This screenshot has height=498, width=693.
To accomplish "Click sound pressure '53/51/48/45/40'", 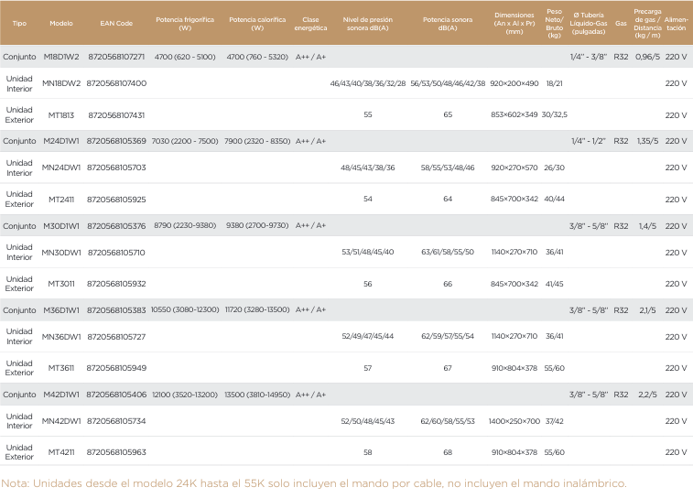I will click(368, 253).
